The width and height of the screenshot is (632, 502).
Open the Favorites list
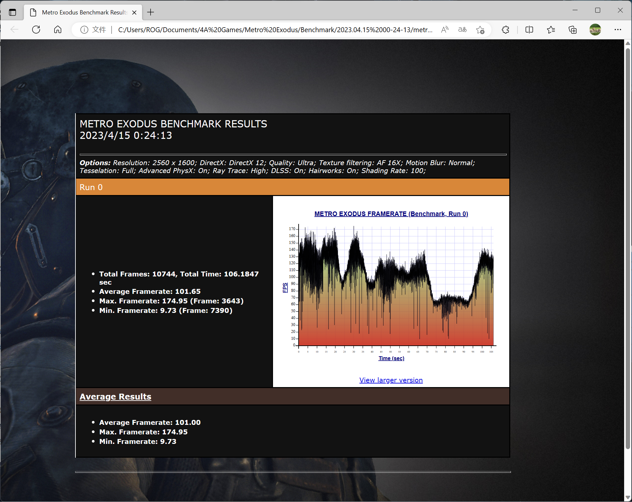551,30
